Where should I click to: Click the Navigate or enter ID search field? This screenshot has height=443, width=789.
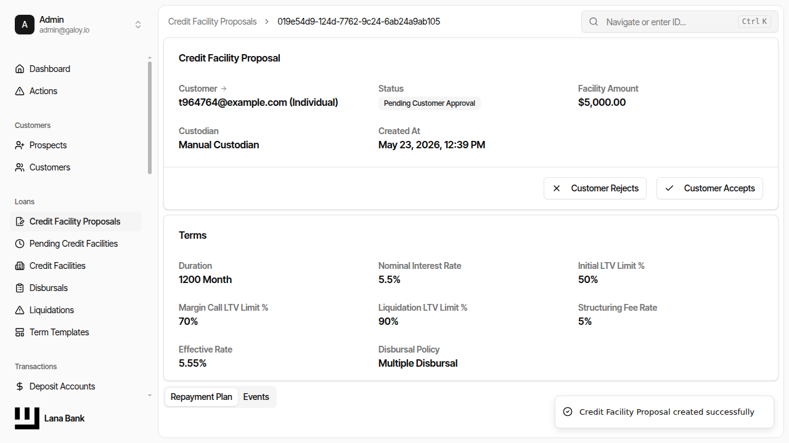pos(680,22)
